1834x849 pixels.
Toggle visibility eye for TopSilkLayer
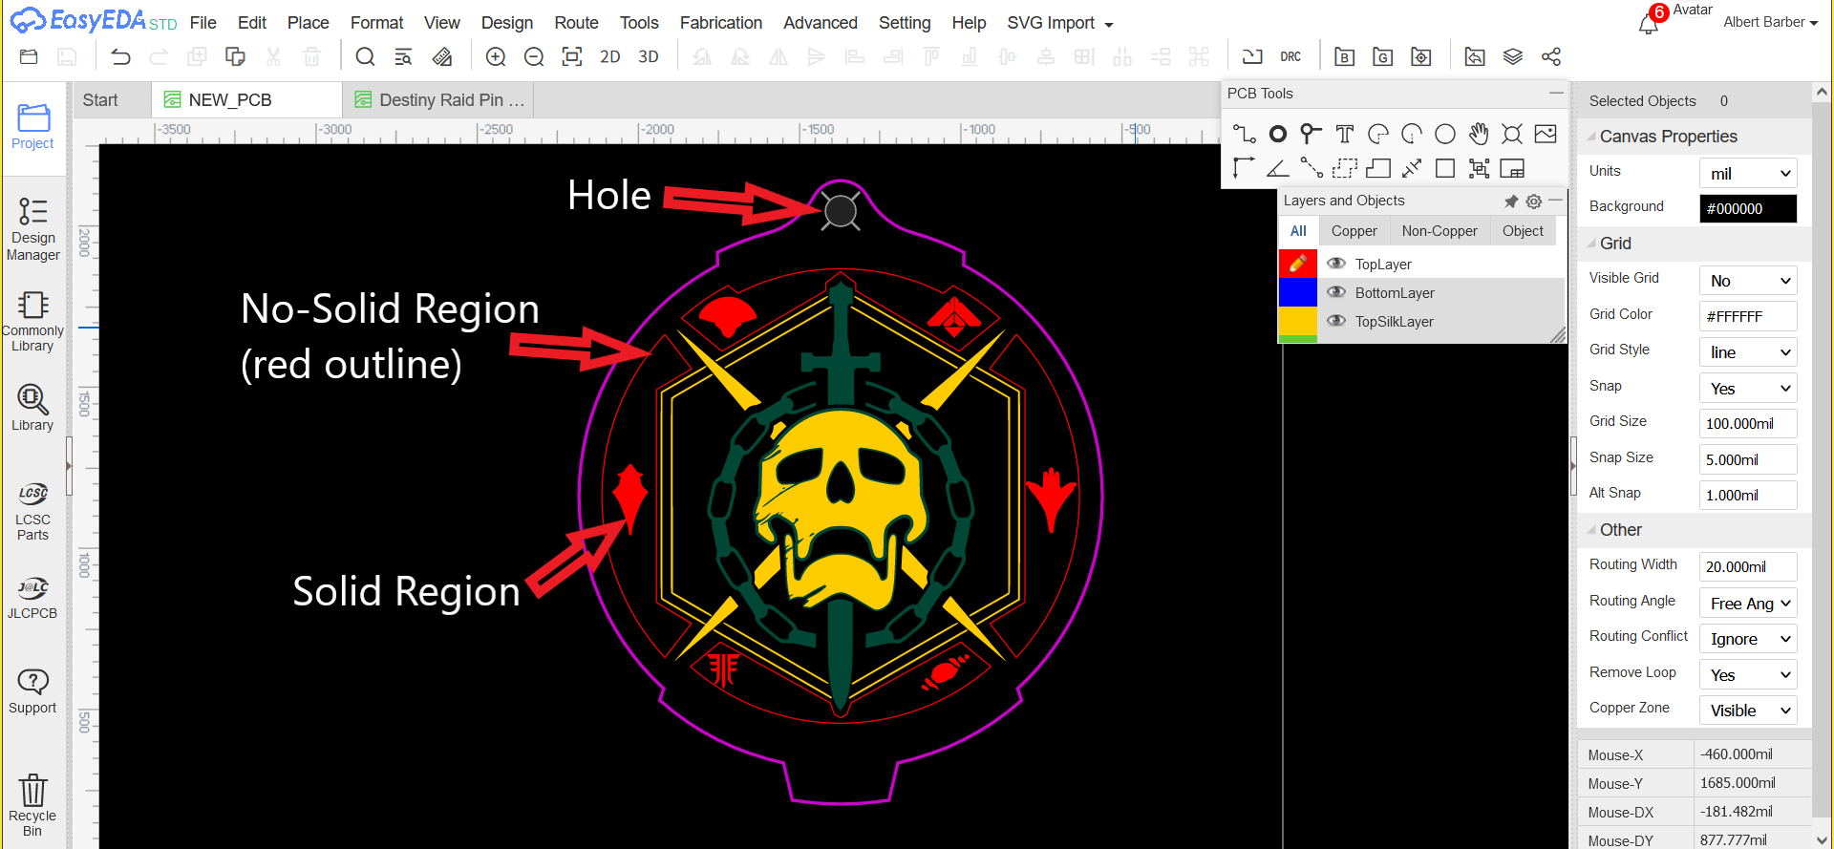[x=1336, y=321]
